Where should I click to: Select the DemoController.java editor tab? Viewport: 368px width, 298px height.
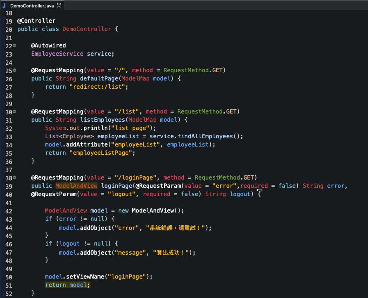pos(32,5)
